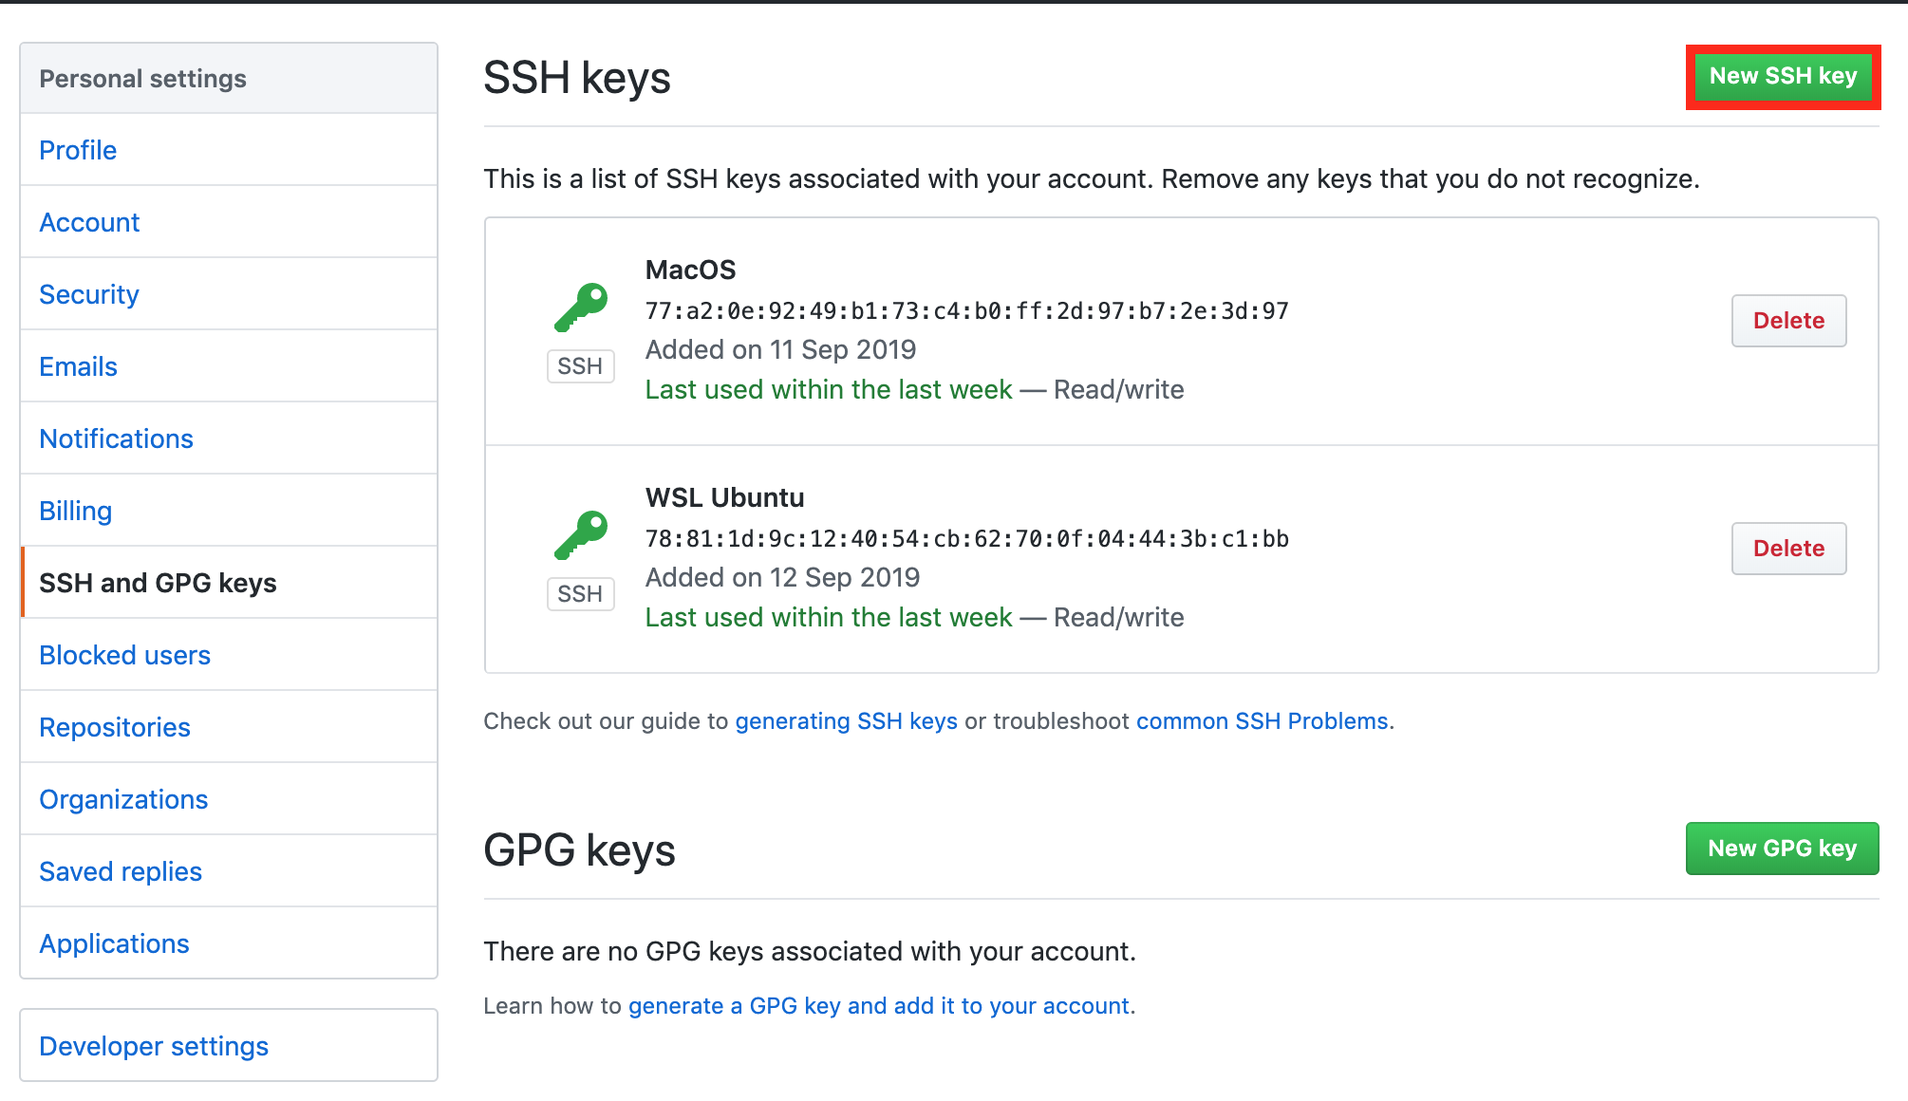Open the Profile settings section

click(78, 150)
